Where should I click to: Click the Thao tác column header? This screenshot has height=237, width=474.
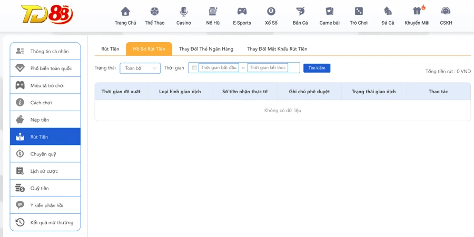coord(438,92)
